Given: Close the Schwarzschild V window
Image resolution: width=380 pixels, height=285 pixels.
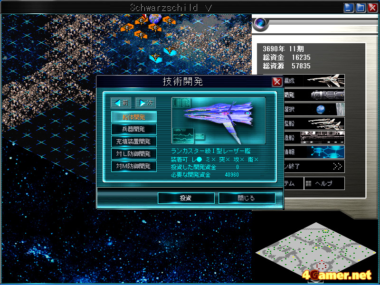Looking at the screenshot, I should (x=372, y=8).
